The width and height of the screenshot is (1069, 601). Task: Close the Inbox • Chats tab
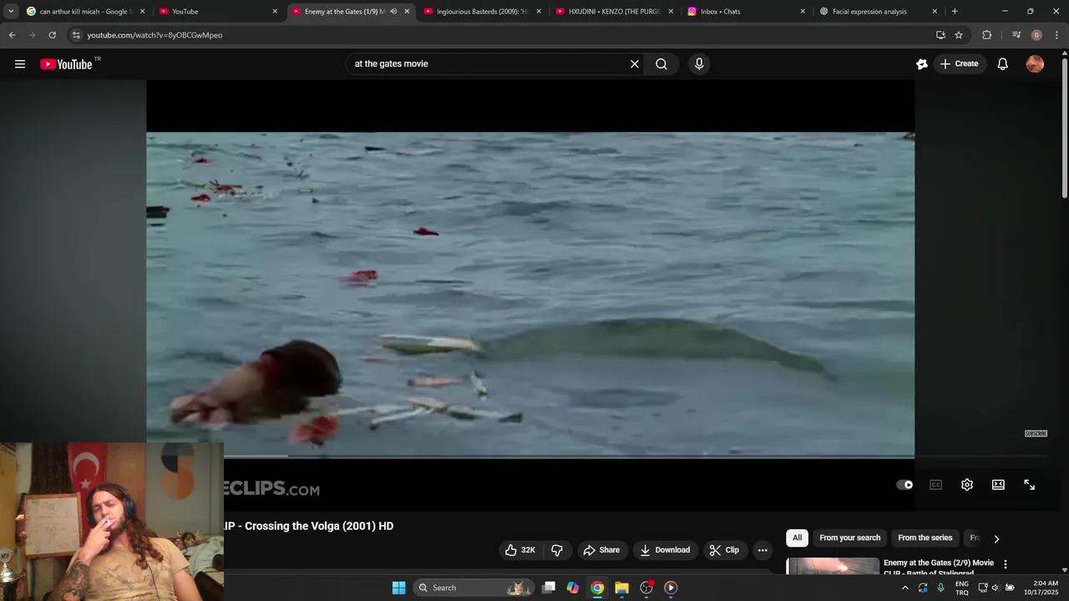pyautogui.click(x=803, y=12)
